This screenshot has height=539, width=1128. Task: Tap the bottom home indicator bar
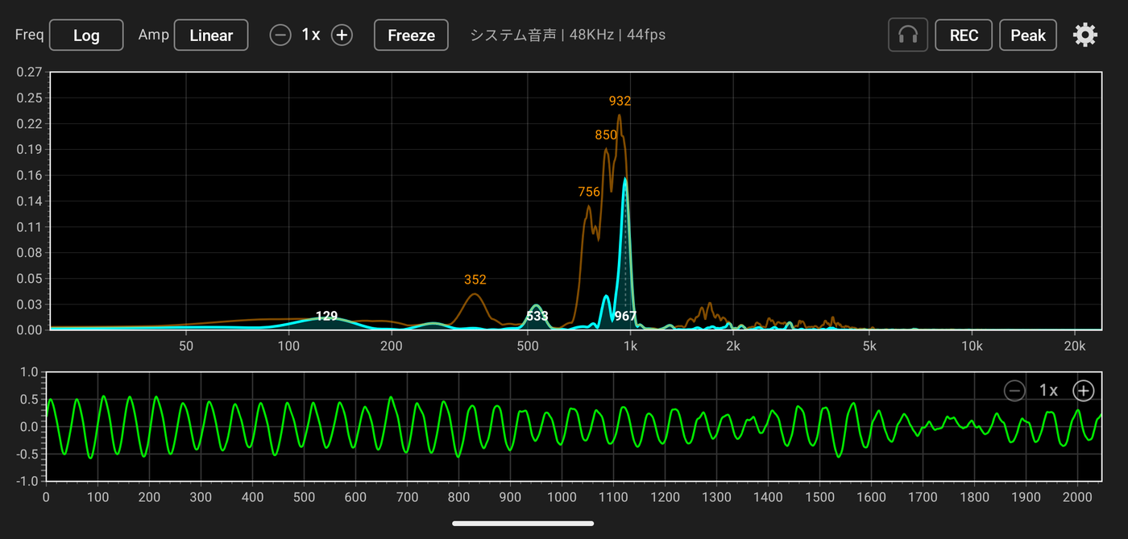523,524
